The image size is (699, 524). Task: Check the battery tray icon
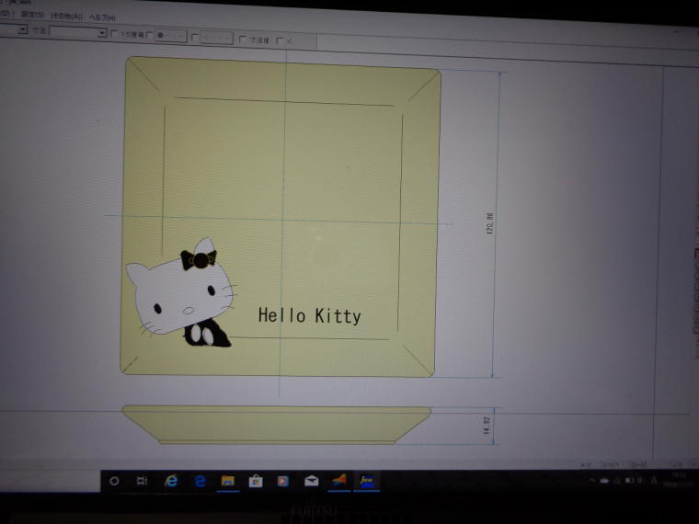[x=629, y=480]
